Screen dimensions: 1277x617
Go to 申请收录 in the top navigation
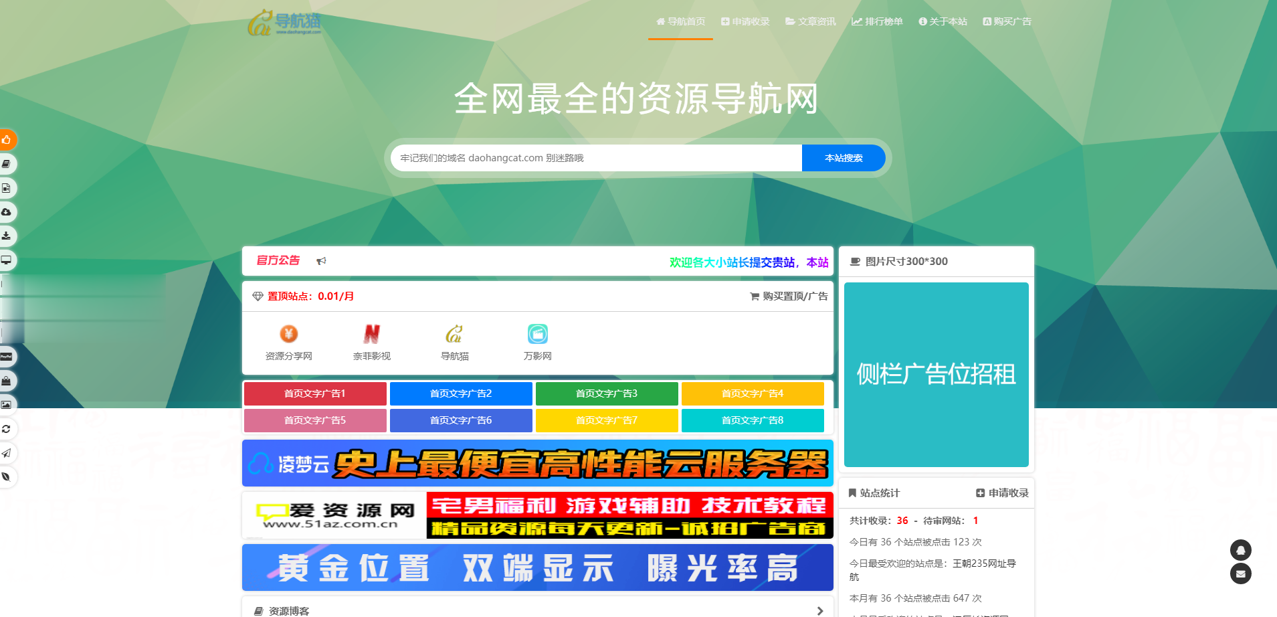pos(745,21)
